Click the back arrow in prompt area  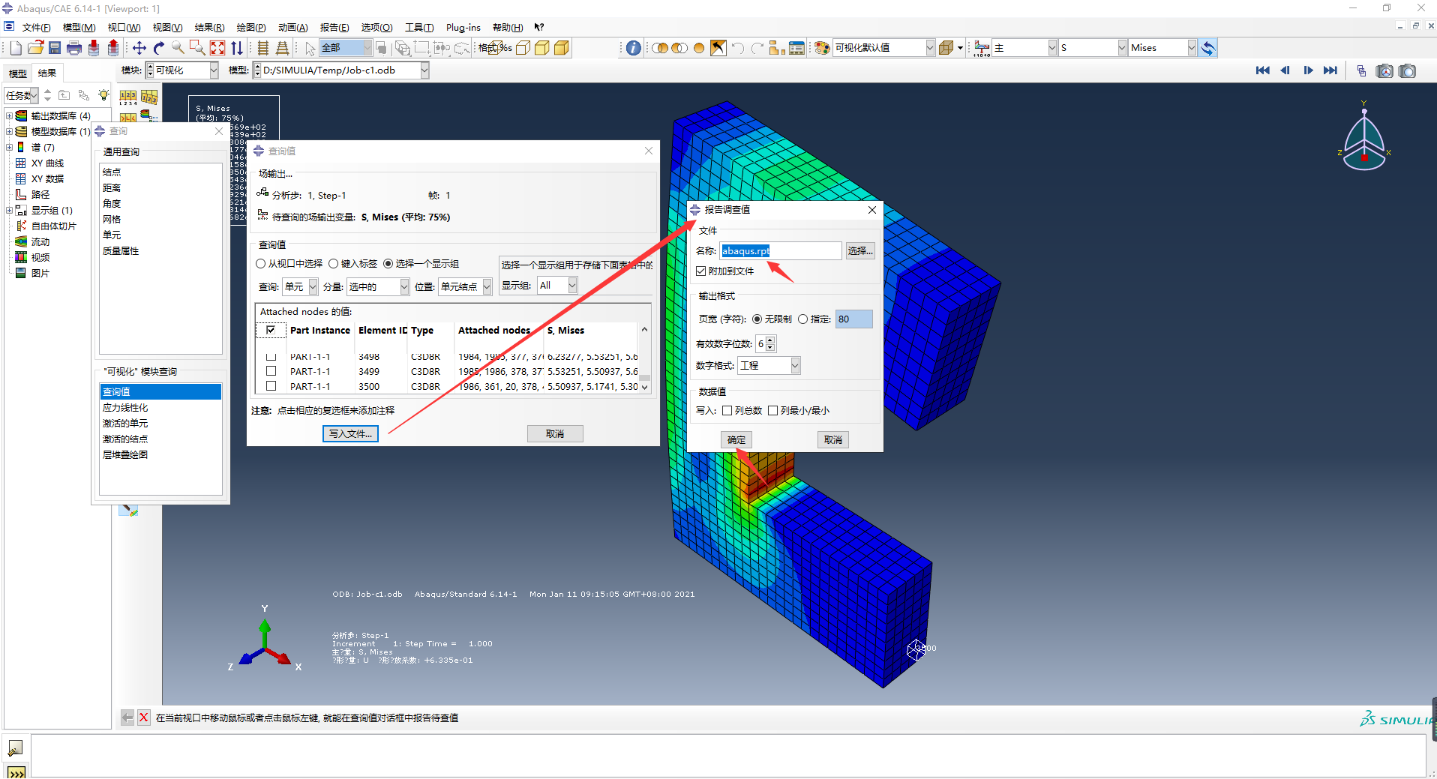tap(127, 718)
